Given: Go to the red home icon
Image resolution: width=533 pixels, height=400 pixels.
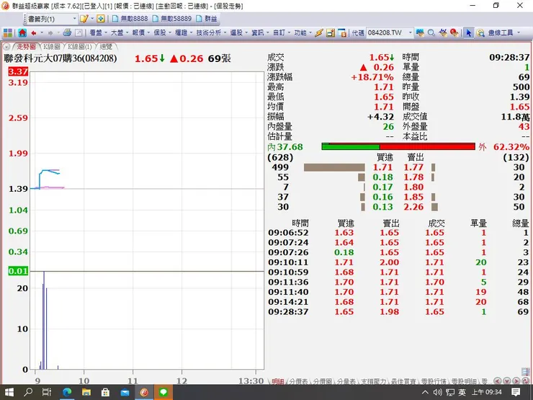Looking at the screenshot, I should pos(22,32).
